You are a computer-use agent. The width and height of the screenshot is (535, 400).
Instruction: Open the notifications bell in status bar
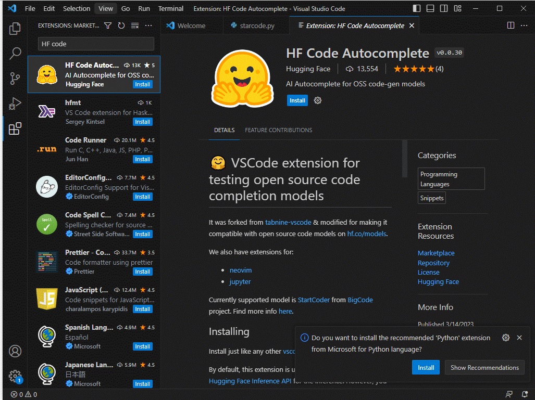525,395
